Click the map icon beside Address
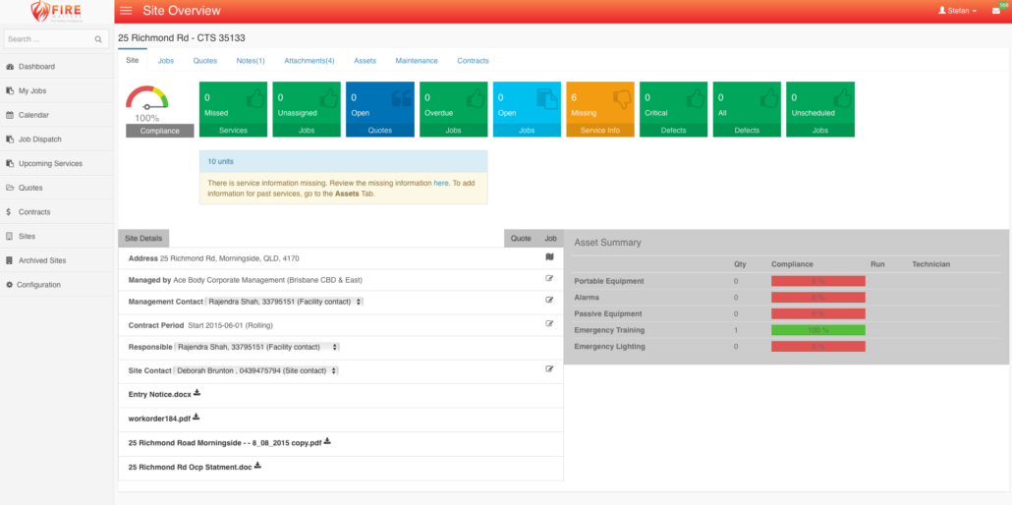The image size is (1012, 505). (x=550, y=257)
